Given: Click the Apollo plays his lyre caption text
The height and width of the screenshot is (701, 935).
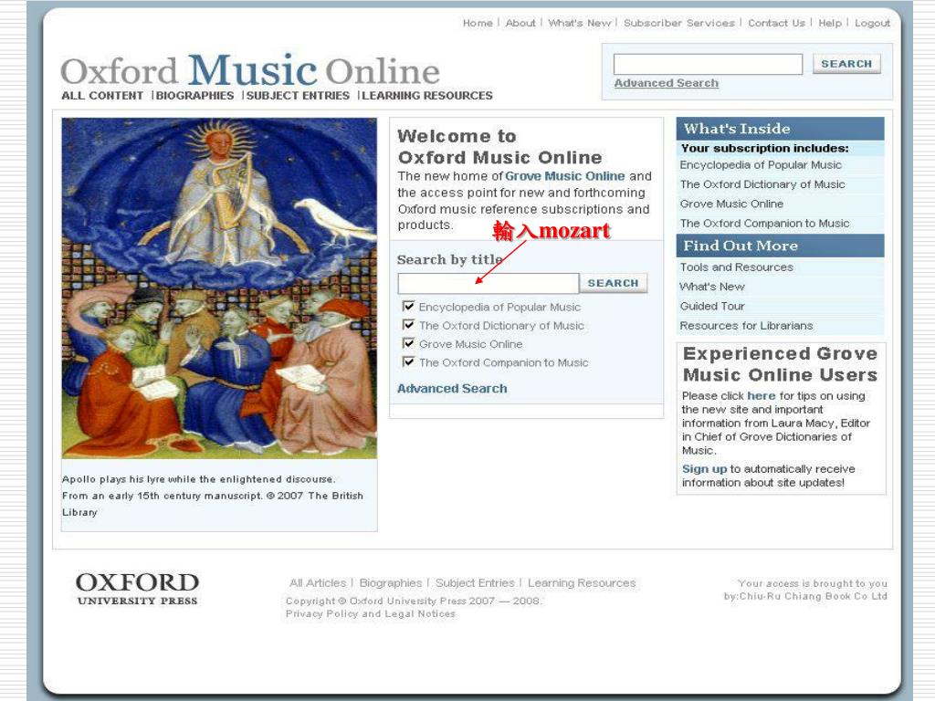Looking at the screenshot, I should [212, 496].
